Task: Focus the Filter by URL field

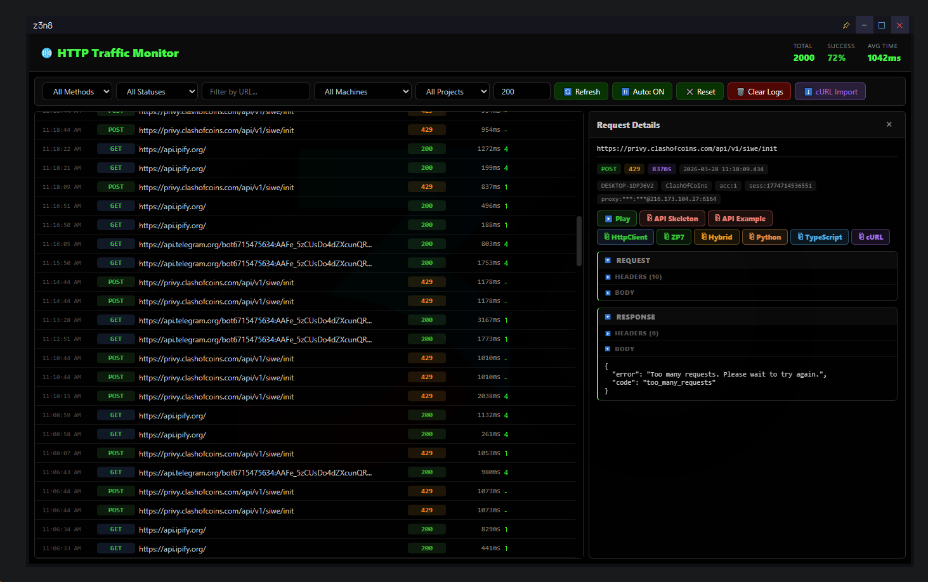Action: coord(256,92)
